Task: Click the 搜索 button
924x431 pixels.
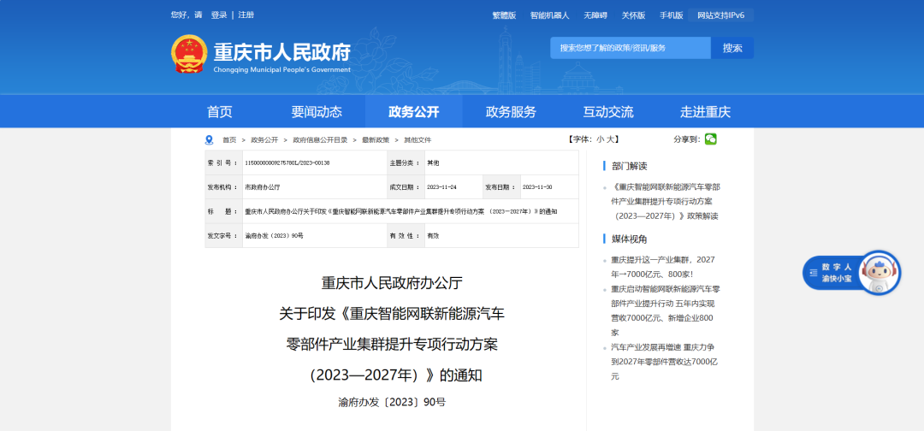Action: point(732,48)
